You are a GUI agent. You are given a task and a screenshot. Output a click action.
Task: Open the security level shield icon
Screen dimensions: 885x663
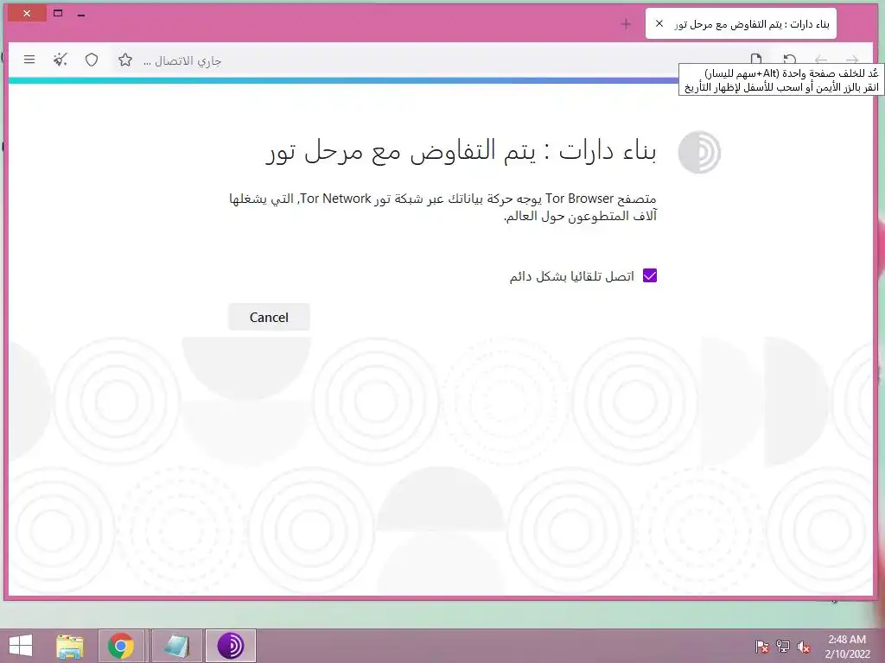(x=92, y=60)
